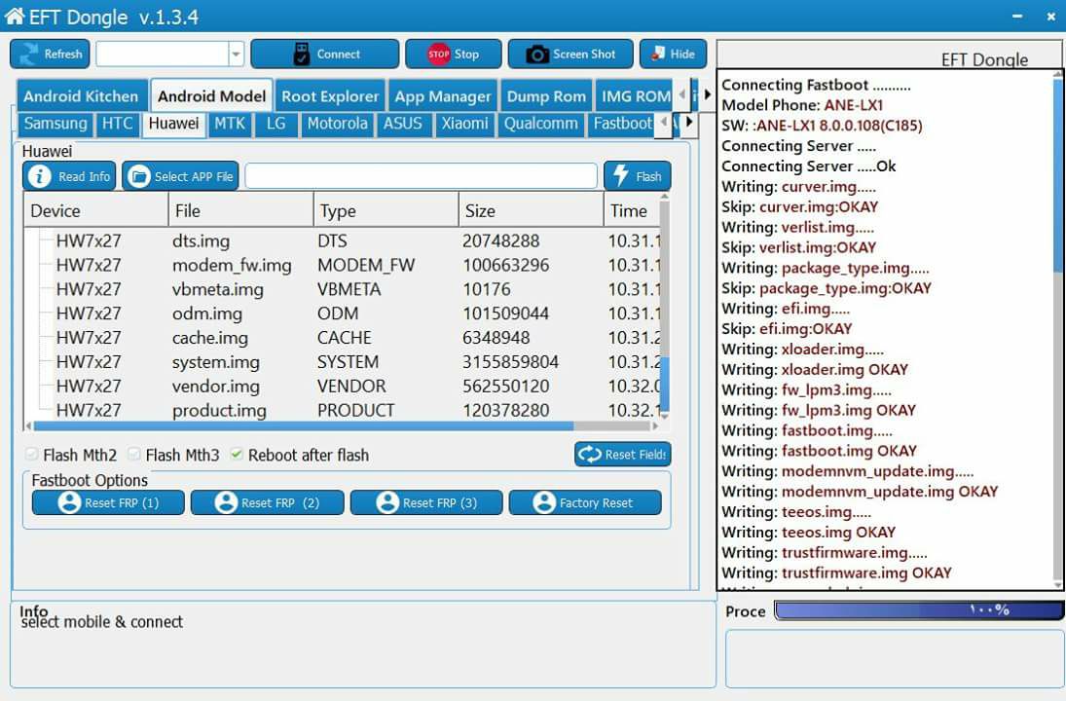Select the vbmeta.img row
This screenshot has width=1066, height=701.
click(x=343, y=289)
